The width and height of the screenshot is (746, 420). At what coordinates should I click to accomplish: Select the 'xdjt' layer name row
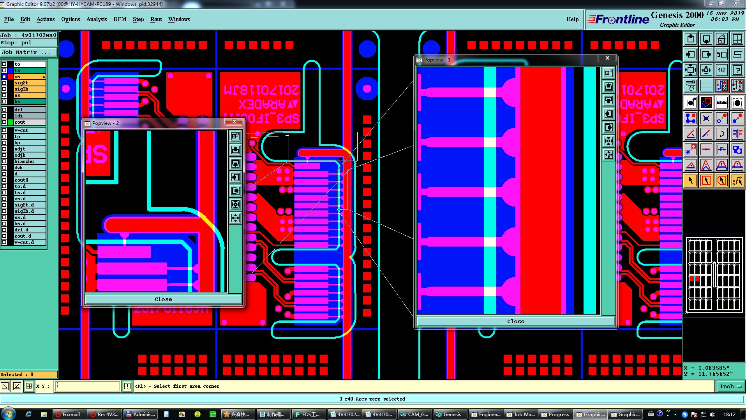(30, 149)
